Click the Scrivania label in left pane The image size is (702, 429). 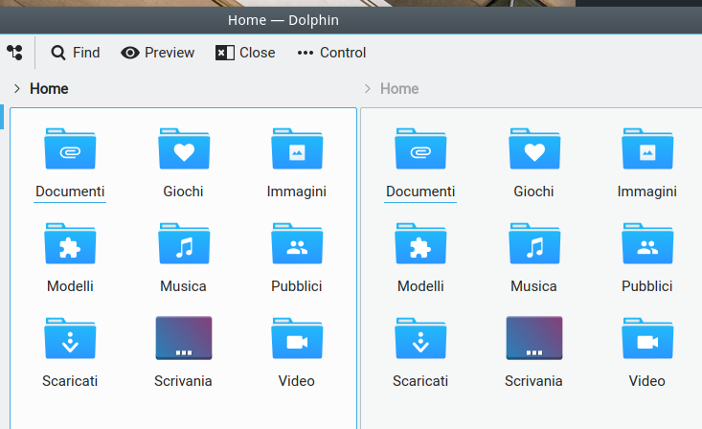183,381
